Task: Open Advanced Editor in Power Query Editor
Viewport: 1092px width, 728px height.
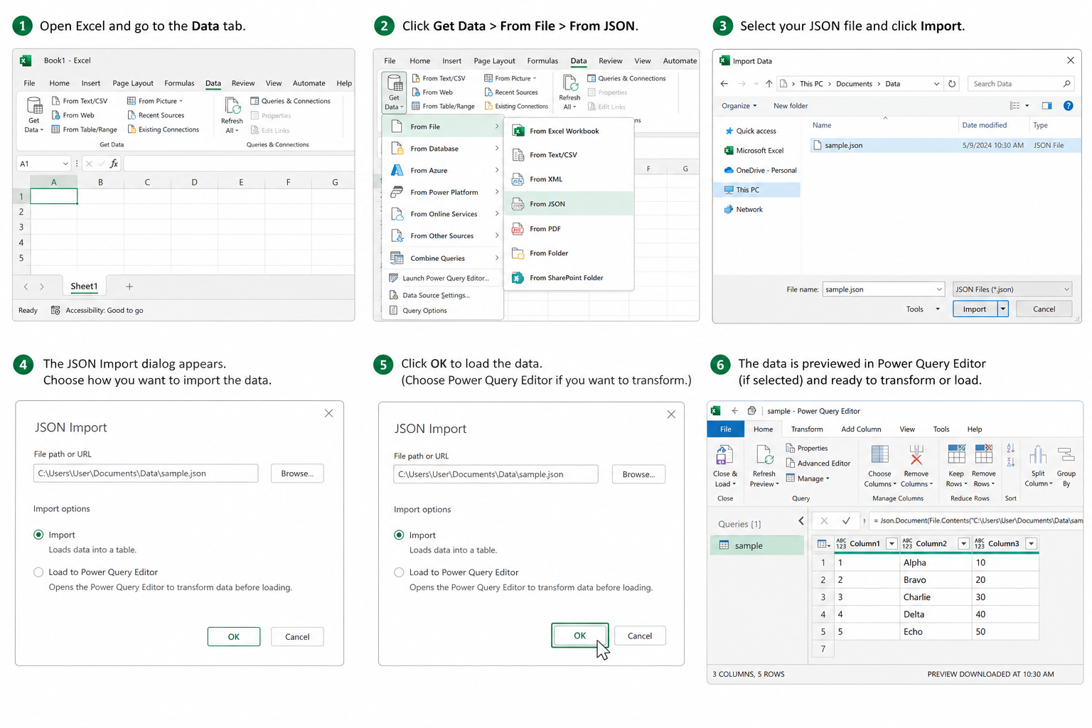Action: pos(818,464)
